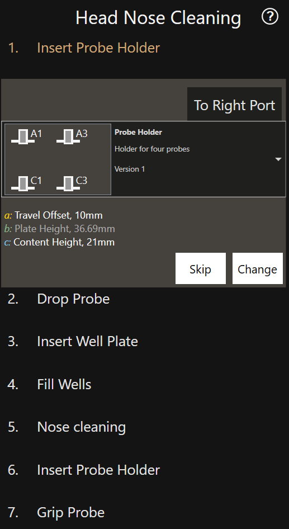The image size is (289, 529).
Task: Click the Change button
Action: (258, 268)
